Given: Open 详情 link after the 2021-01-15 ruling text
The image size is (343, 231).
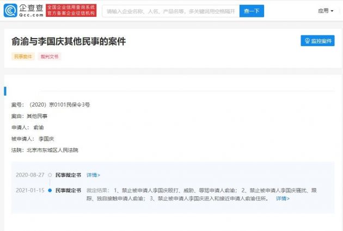Looking at the screenshot, I should coord(283,198).
